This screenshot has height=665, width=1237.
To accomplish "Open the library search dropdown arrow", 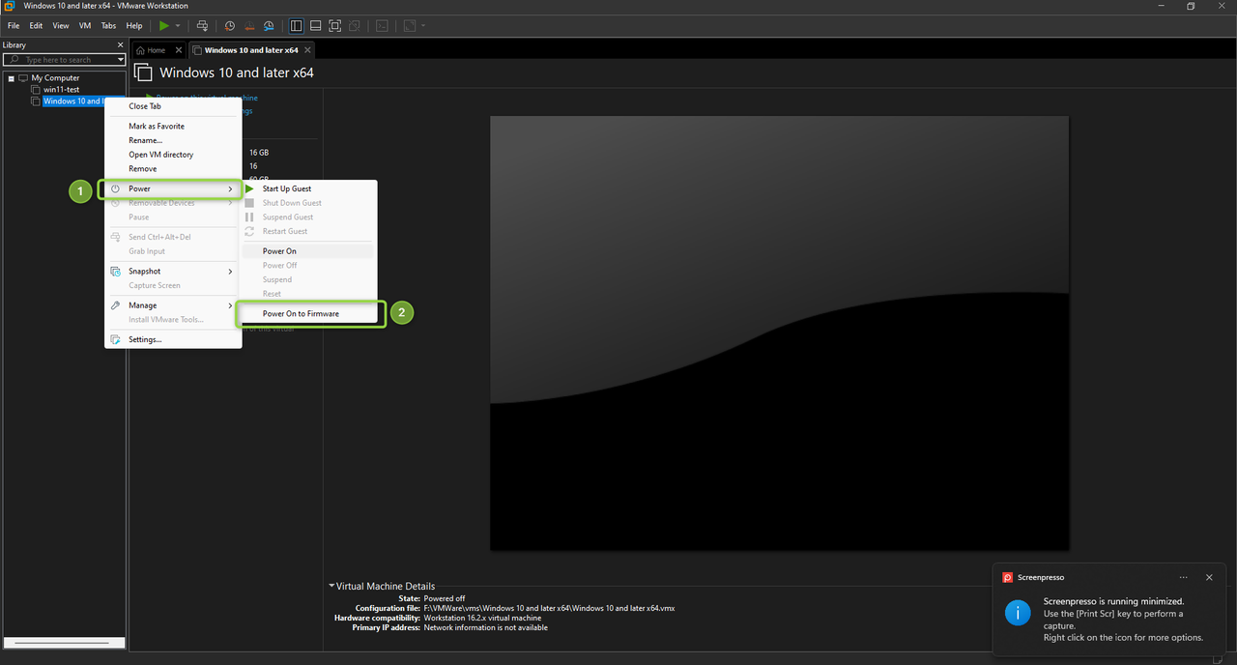I will 120,60.
